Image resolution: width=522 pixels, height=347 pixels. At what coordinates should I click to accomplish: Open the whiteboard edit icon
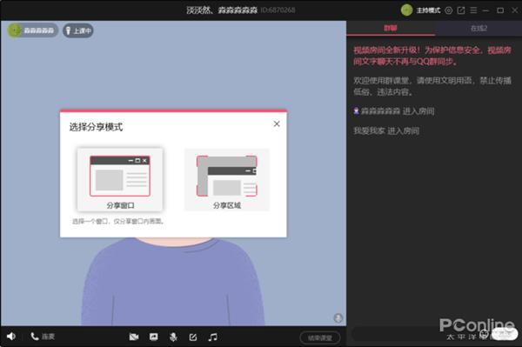pyautogui.click(x=193, y=337)
